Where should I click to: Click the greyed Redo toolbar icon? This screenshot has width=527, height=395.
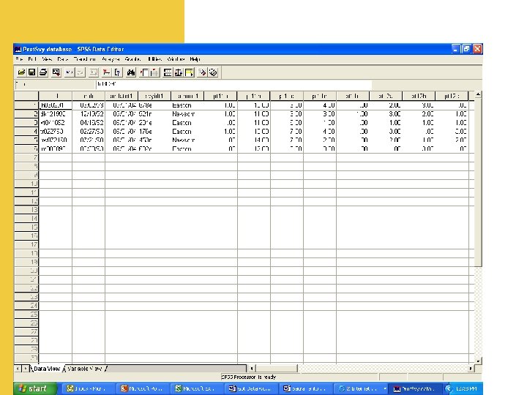(x=81, y=72)
